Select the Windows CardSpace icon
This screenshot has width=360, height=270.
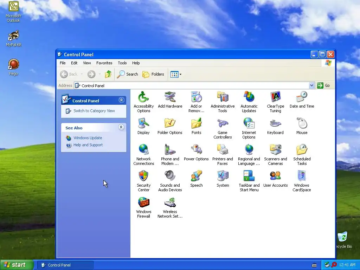[302, 176]
